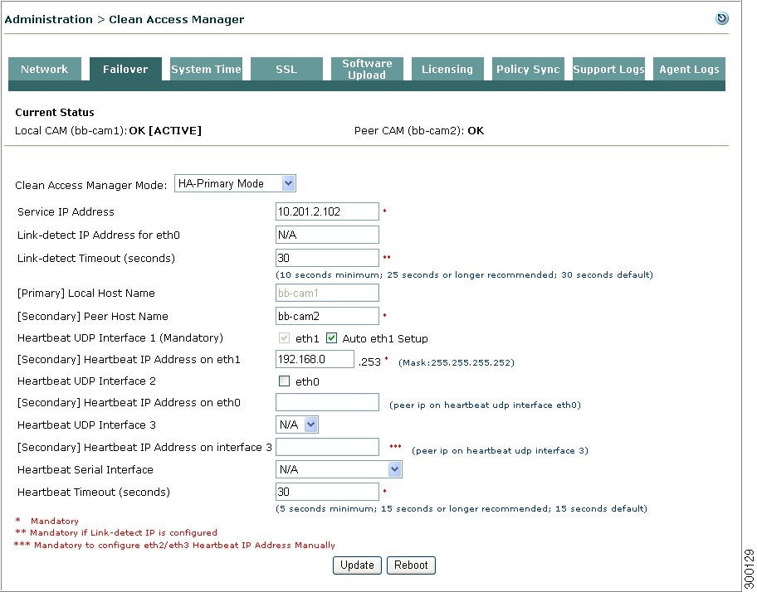
Task: Toggle the eth1 heartbeat interface checkbox
Action: [285, 338]
